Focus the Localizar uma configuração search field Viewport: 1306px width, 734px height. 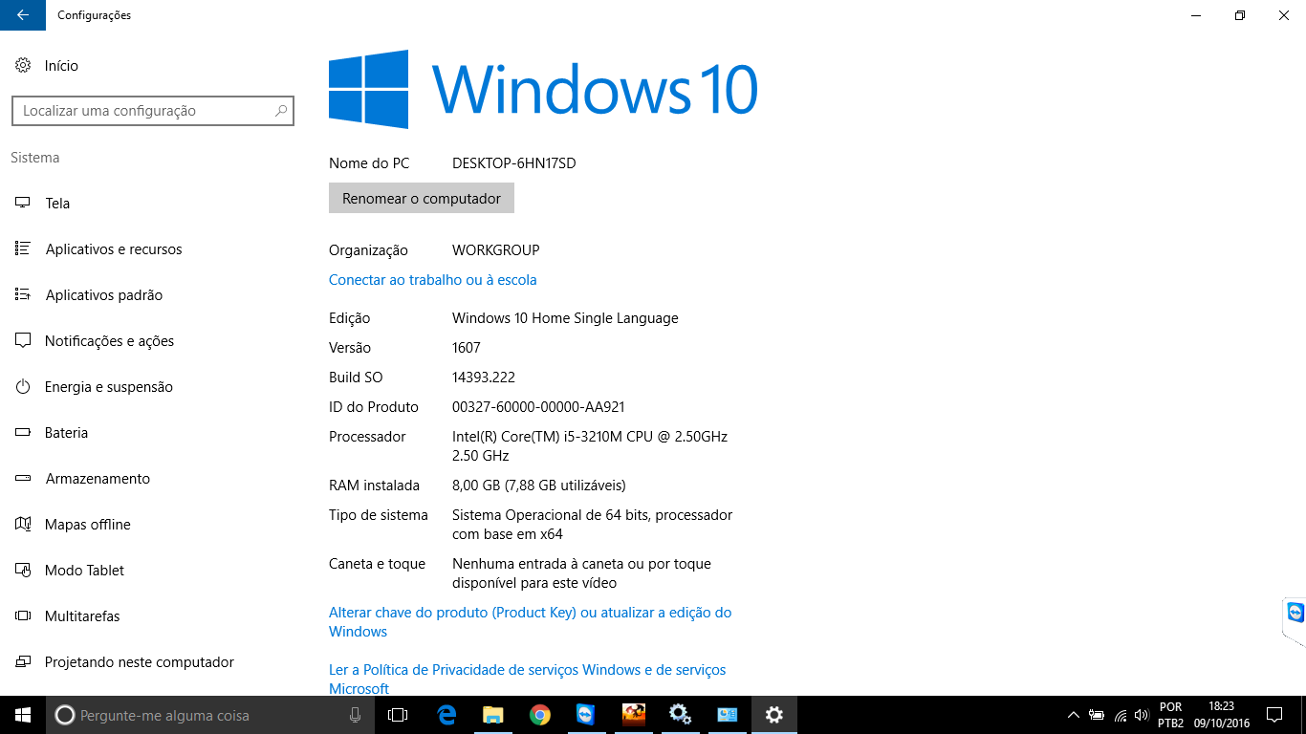coord(143,111)
